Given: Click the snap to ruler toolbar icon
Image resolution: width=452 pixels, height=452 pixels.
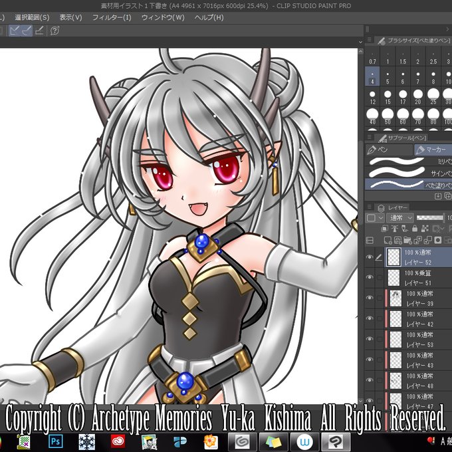Looking at the screenshot, I should 14,31.
